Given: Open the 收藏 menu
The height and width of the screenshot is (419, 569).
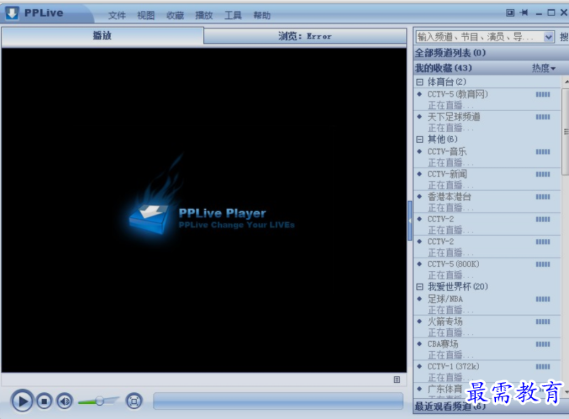Looking at the screenshot, I should click(175, 15).
